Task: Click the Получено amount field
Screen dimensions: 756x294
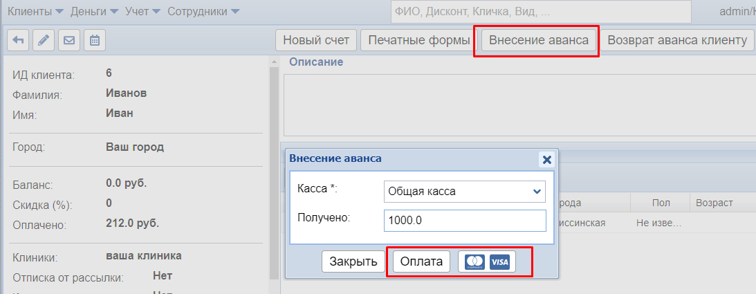Action: (464, 220)
